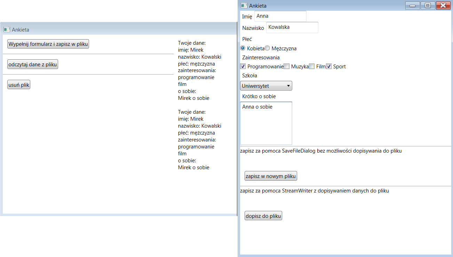The width and height of the screenshot is (453, 257).
Task: Check the Film interest checkbox
Action: pyautogui.click(x=312, y=67)
